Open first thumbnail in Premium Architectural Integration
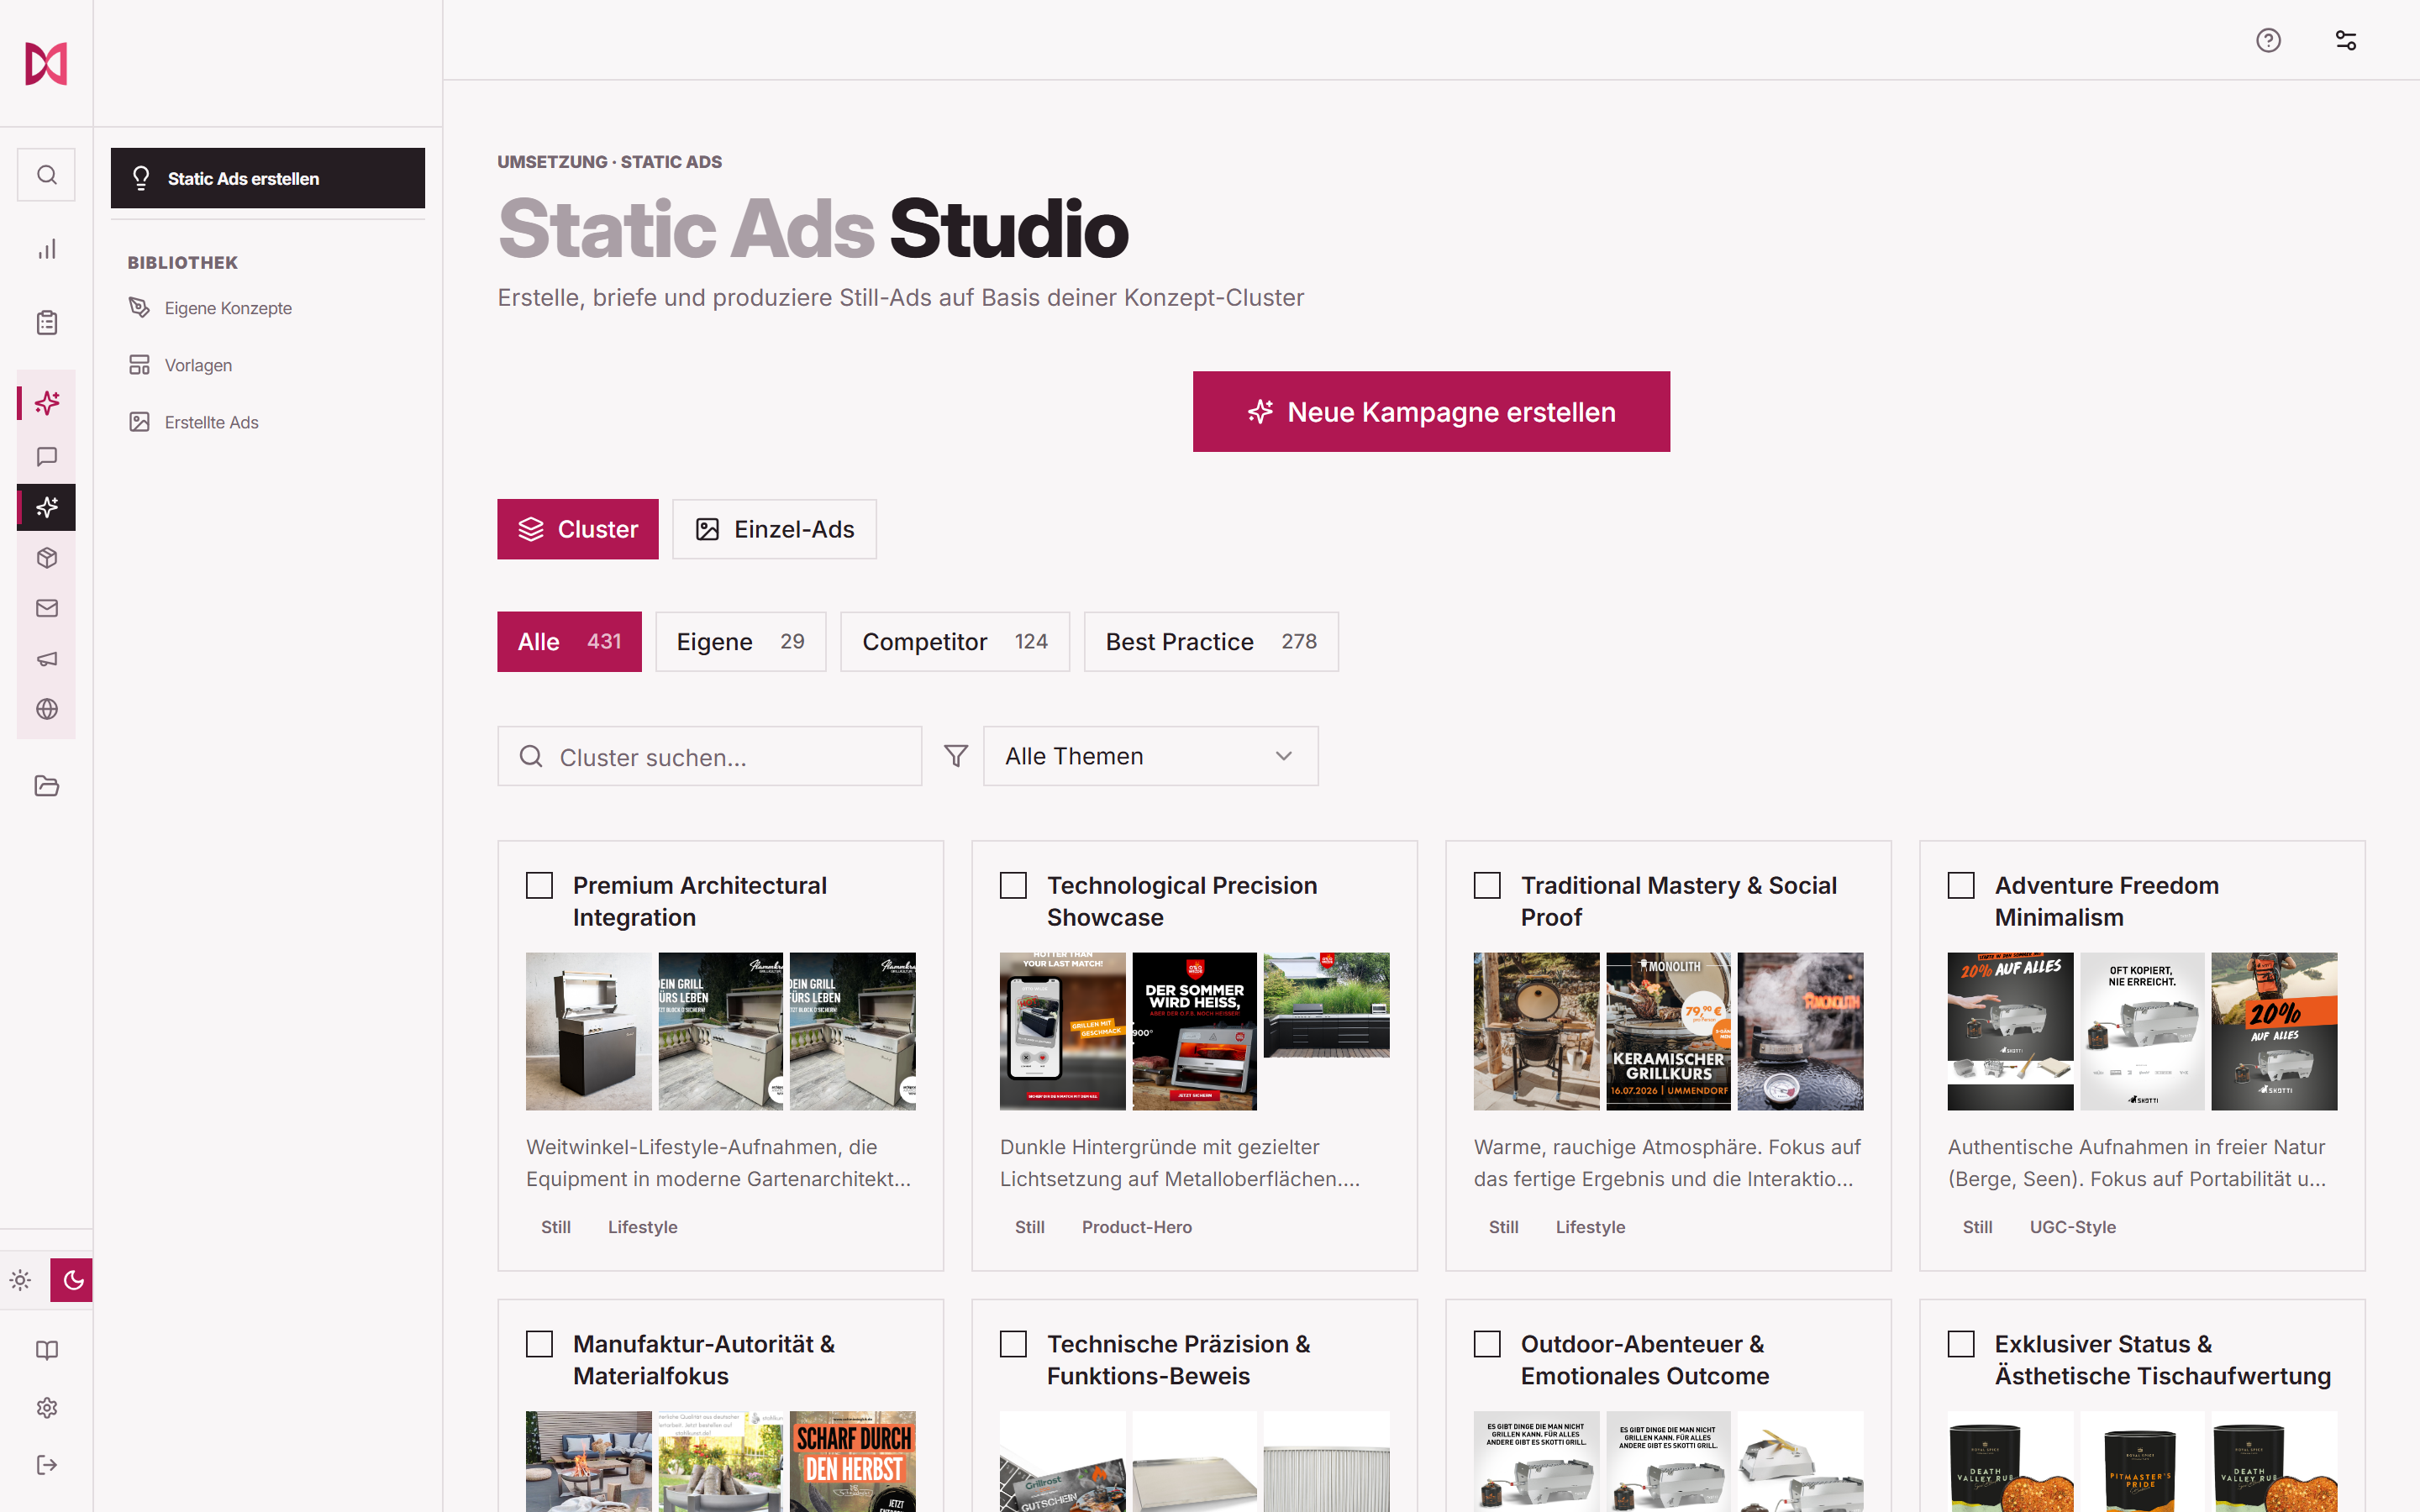The width and height of the screenshot is (2420, 1512). click(x=589, y=1031)
